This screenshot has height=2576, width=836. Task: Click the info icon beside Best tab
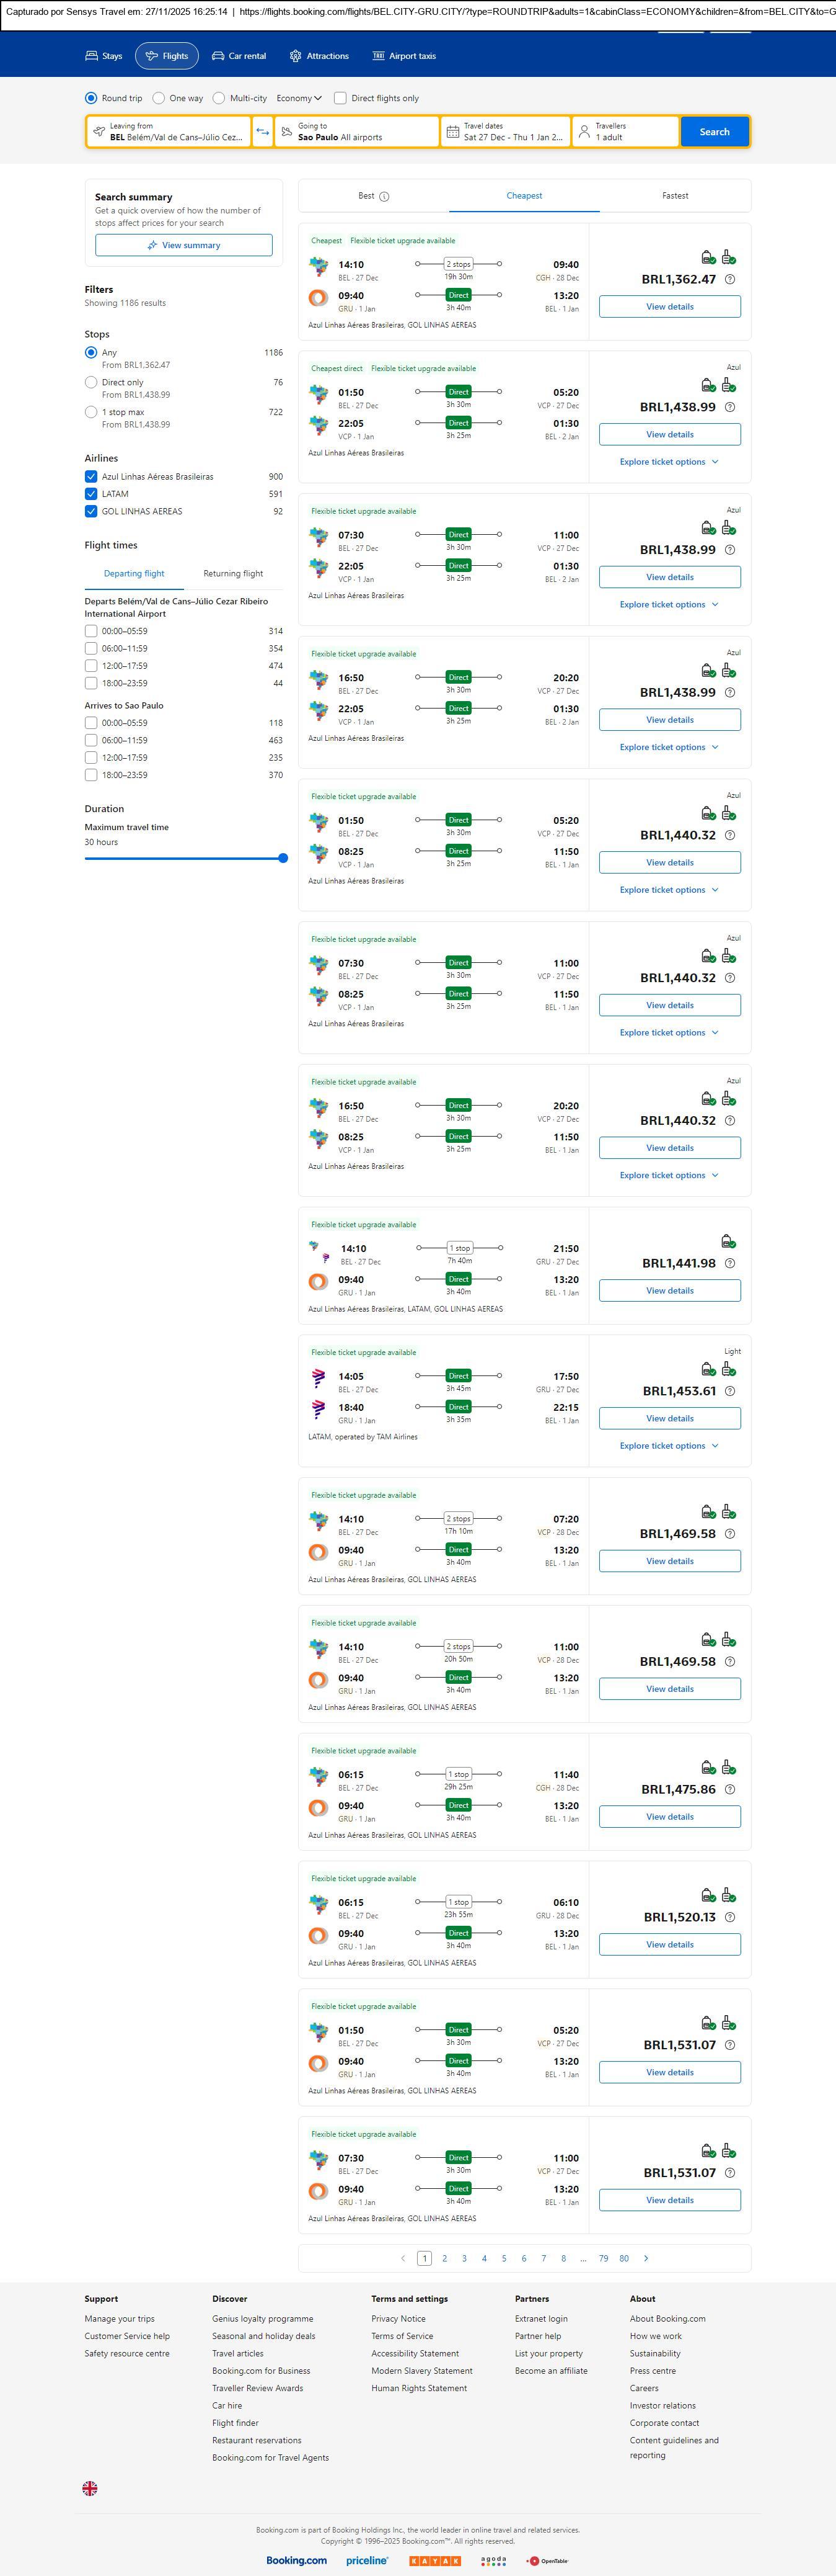click(385, 197)
